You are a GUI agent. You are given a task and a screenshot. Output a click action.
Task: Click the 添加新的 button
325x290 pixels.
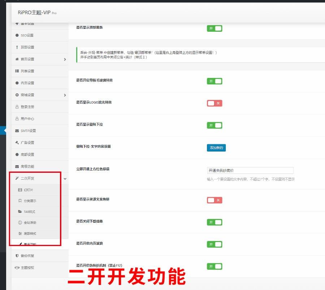click(216, 148)
